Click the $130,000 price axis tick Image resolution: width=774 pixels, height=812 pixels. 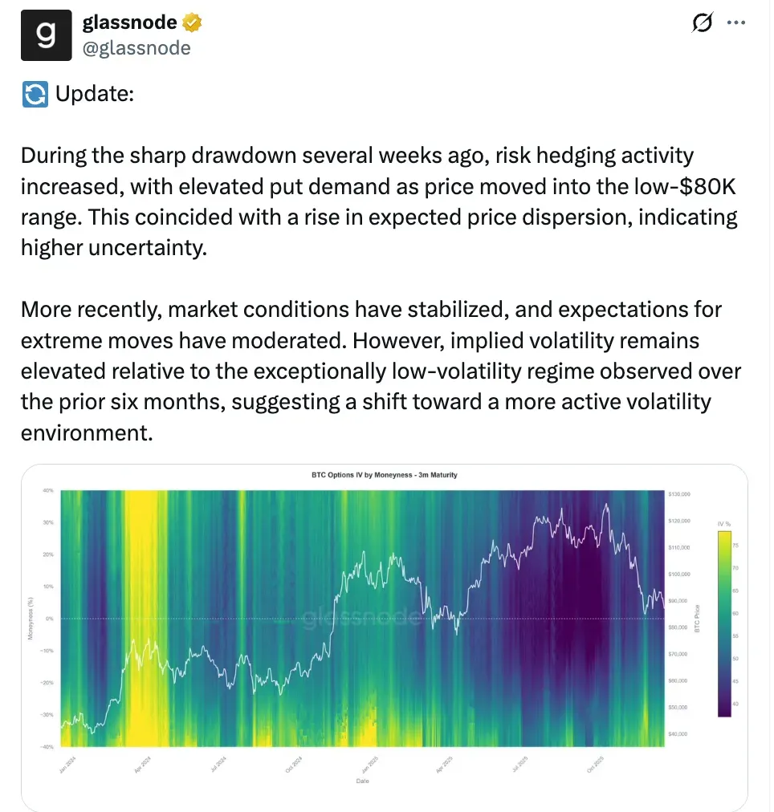coord(679,494)
